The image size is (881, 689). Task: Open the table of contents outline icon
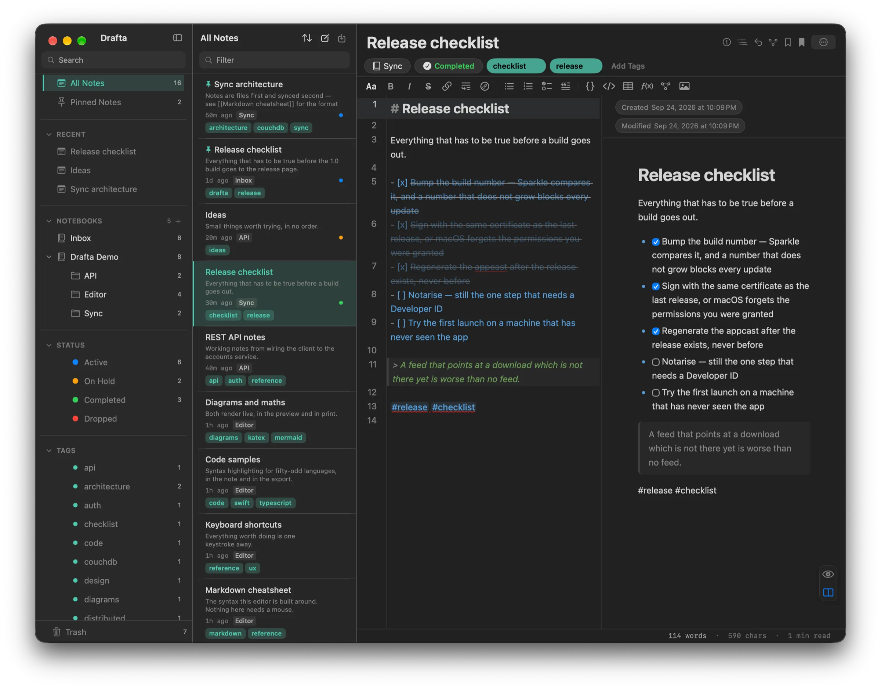(742, 42)
